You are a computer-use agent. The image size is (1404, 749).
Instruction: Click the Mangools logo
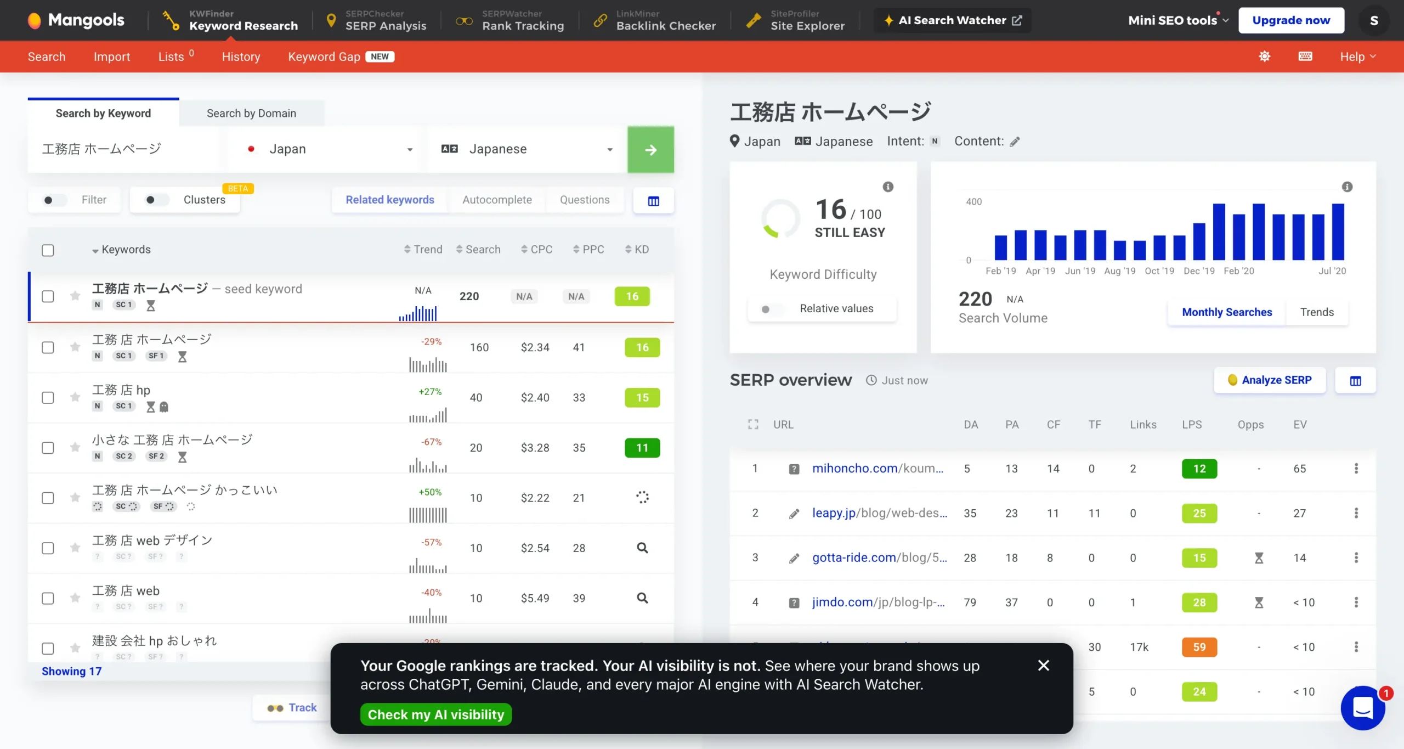tap(76, 20)
